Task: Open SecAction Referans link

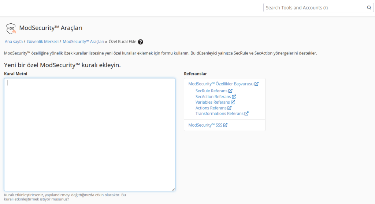Action: (213, 96)
